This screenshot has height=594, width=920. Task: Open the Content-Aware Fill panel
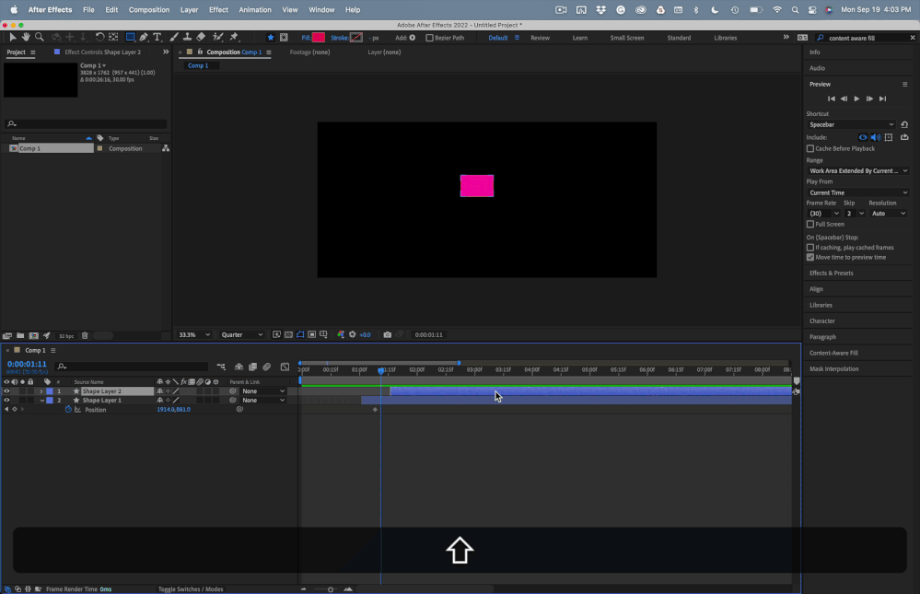pos(833,353)
